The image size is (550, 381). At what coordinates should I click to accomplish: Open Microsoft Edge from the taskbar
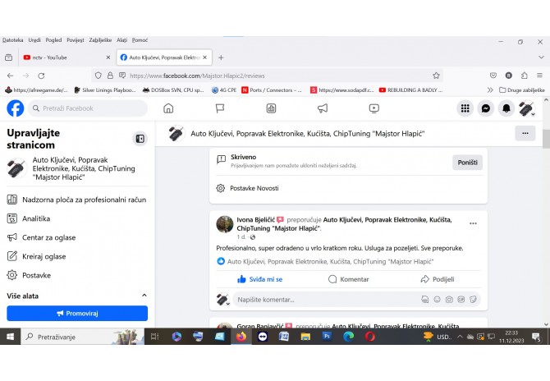point(348,337)
